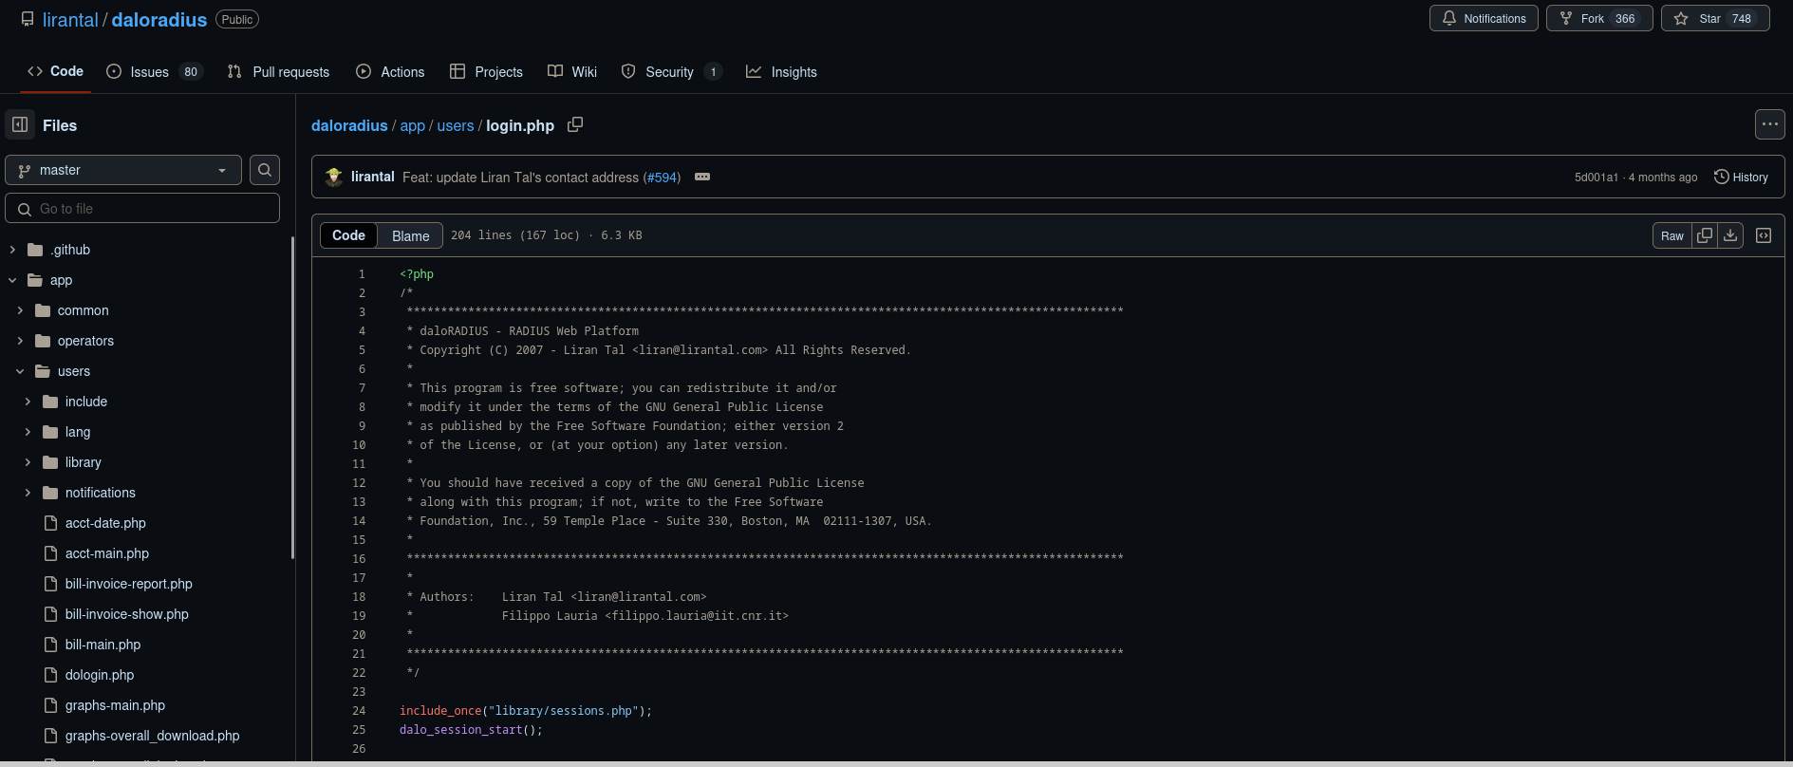
Task: Copy file path icon next to login.php
Action: (575, 124)
